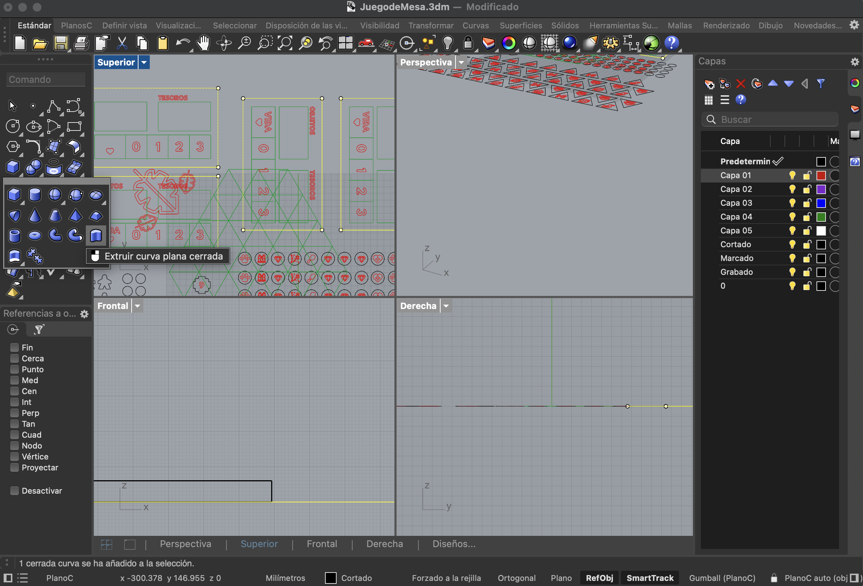The image size is (863, 586).
Task: Open the object snaps panel gear menu
Action: coord(84,314)
